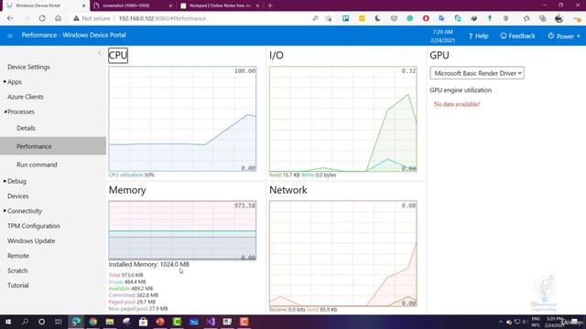Image resolution: width=586 pixels, height=329 pixels.
Task: Open Visual Studio from taskbar
Action: 211,322
